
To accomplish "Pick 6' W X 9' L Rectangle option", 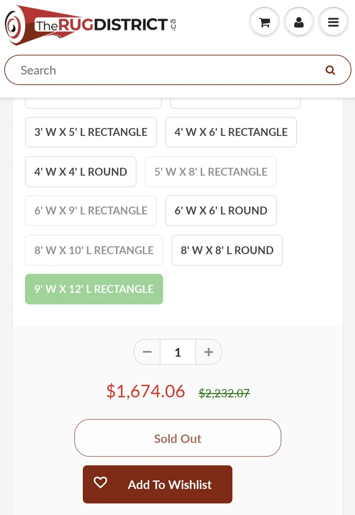I will point(91,211).
